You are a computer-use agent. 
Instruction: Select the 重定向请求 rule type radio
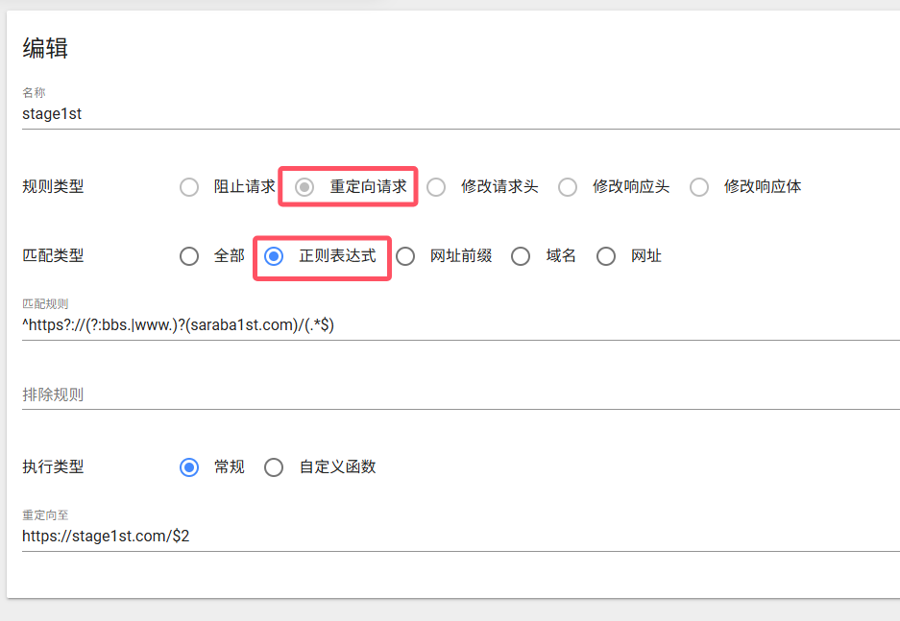304,187
